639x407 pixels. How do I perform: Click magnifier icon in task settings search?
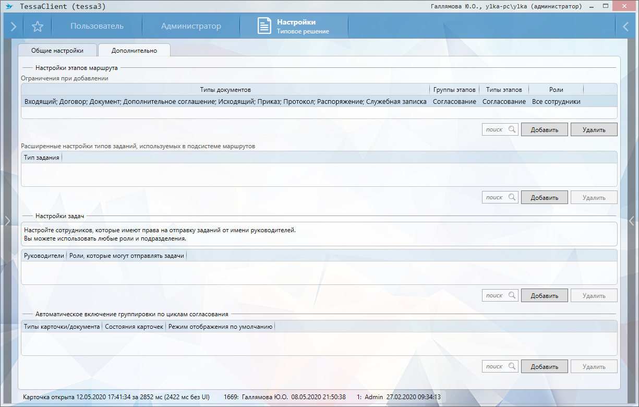pyautogui.click(x=512, y=296)
